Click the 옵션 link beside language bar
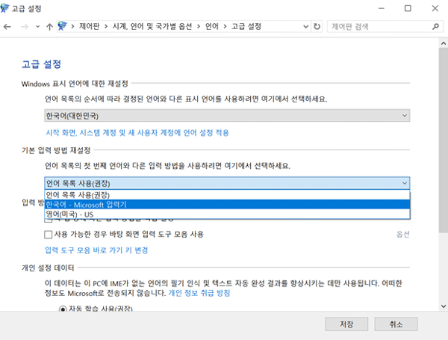The image size is (448, 340). [403, 235]
